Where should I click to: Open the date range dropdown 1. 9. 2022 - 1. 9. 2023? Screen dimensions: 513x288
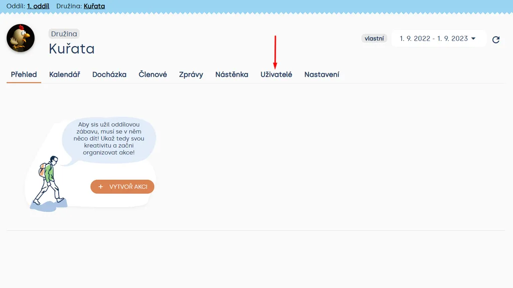pos(438,39)
